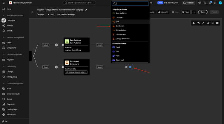Select Deduplication targeting activity

pos(130,35)
